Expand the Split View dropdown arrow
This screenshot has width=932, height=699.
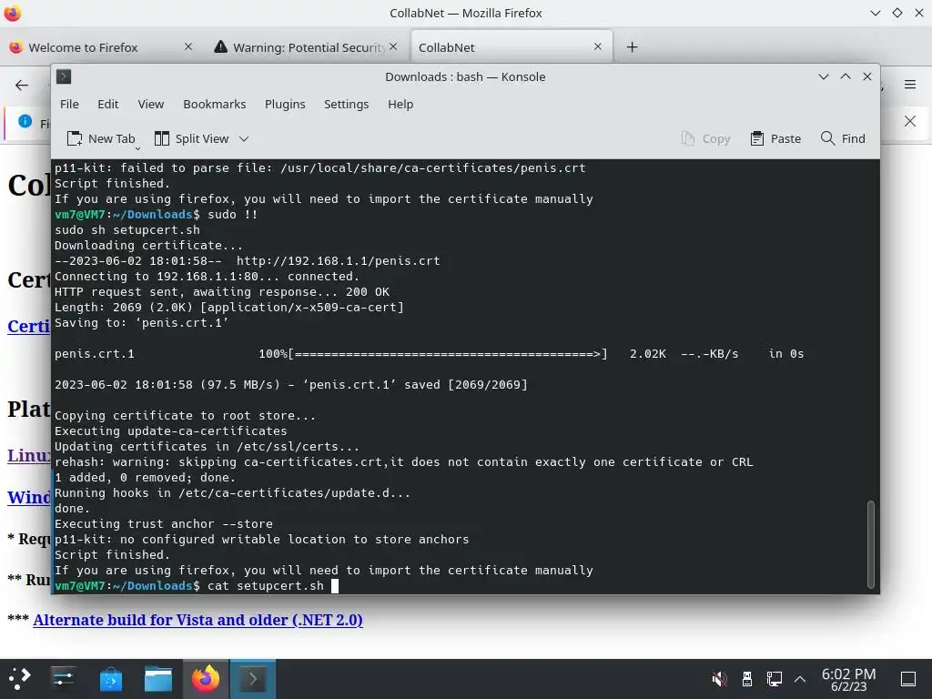244,139
